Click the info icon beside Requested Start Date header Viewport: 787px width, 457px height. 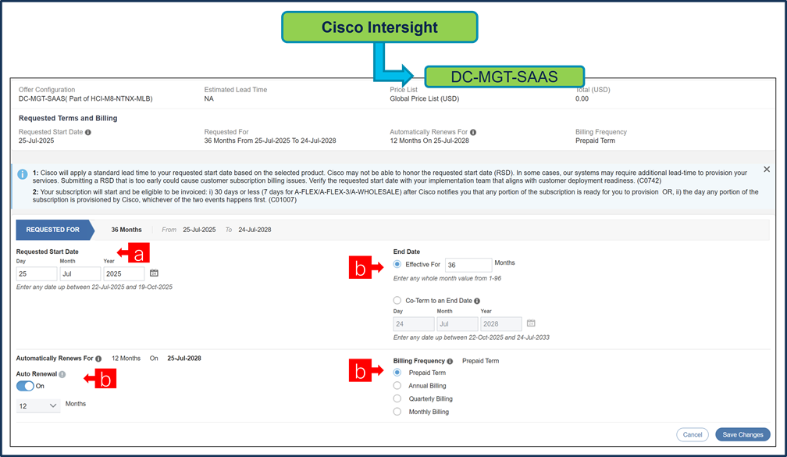(88, 132)
